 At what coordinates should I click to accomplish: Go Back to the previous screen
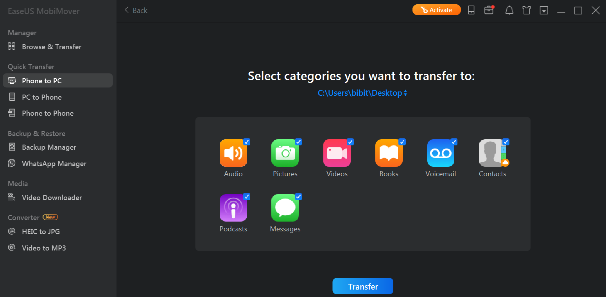(136, 10)
